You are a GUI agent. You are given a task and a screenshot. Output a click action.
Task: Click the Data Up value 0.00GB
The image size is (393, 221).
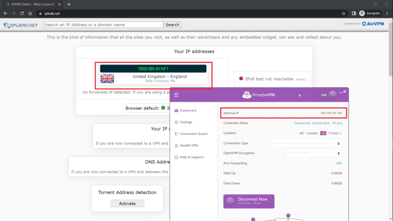click(336, 173)
